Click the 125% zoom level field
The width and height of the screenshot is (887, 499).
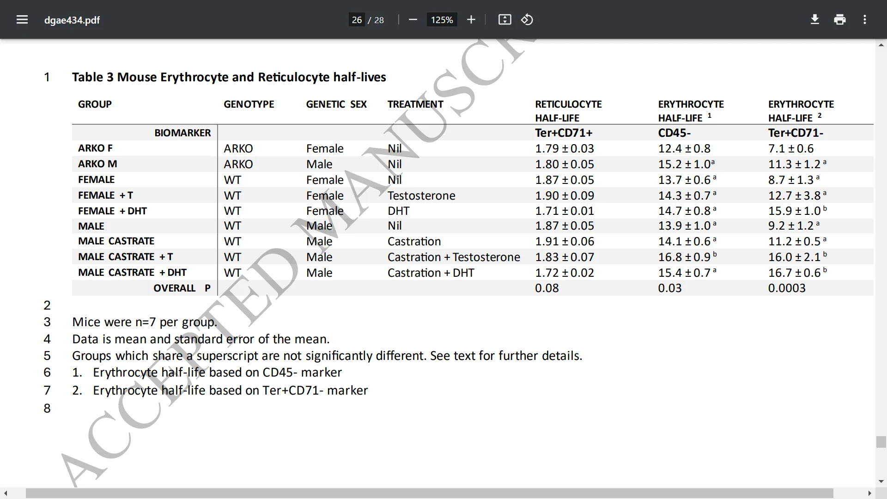442,20
